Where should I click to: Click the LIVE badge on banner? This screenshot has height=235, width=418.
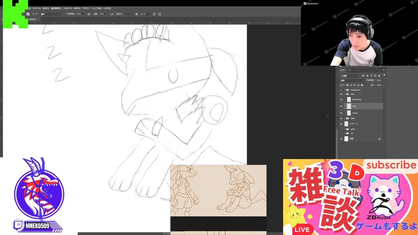[x=302, y=230]
